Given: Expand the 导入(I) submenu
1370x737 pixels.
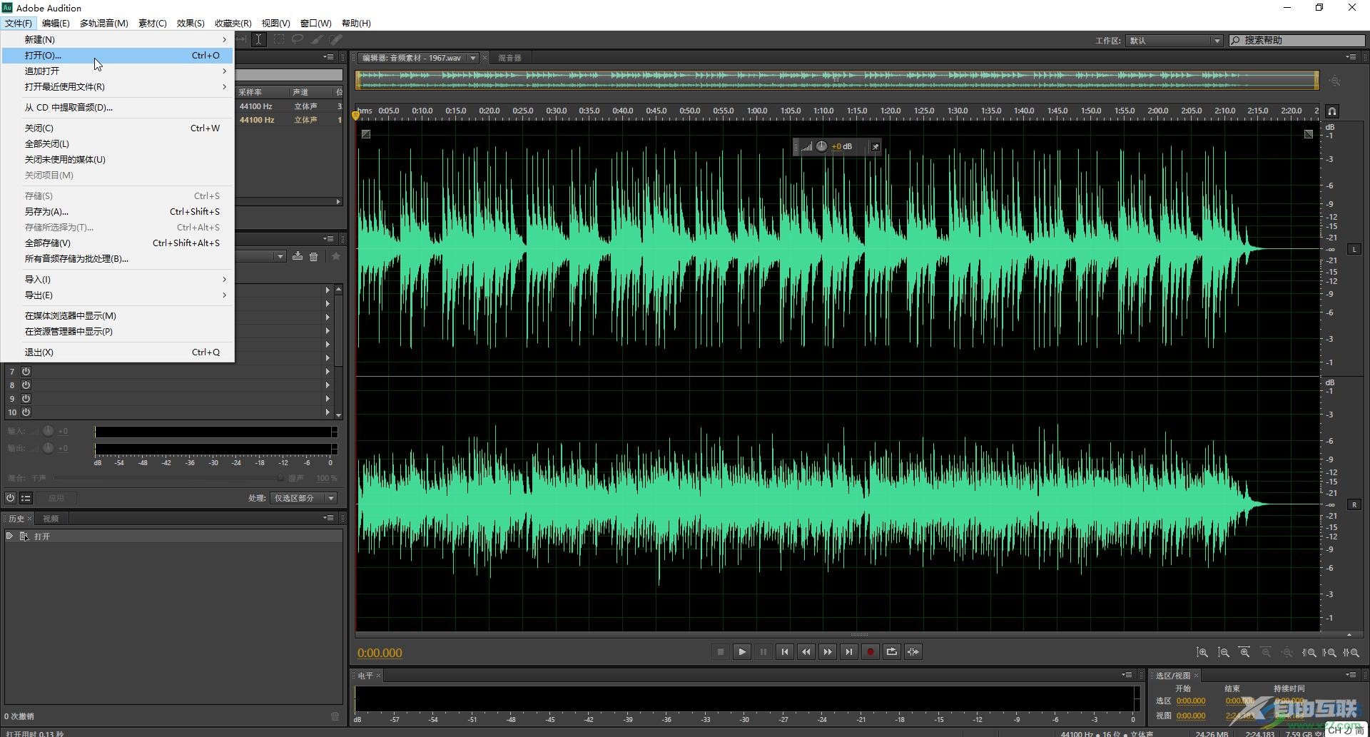Looking at the screenshot, I should click(118, 279).
